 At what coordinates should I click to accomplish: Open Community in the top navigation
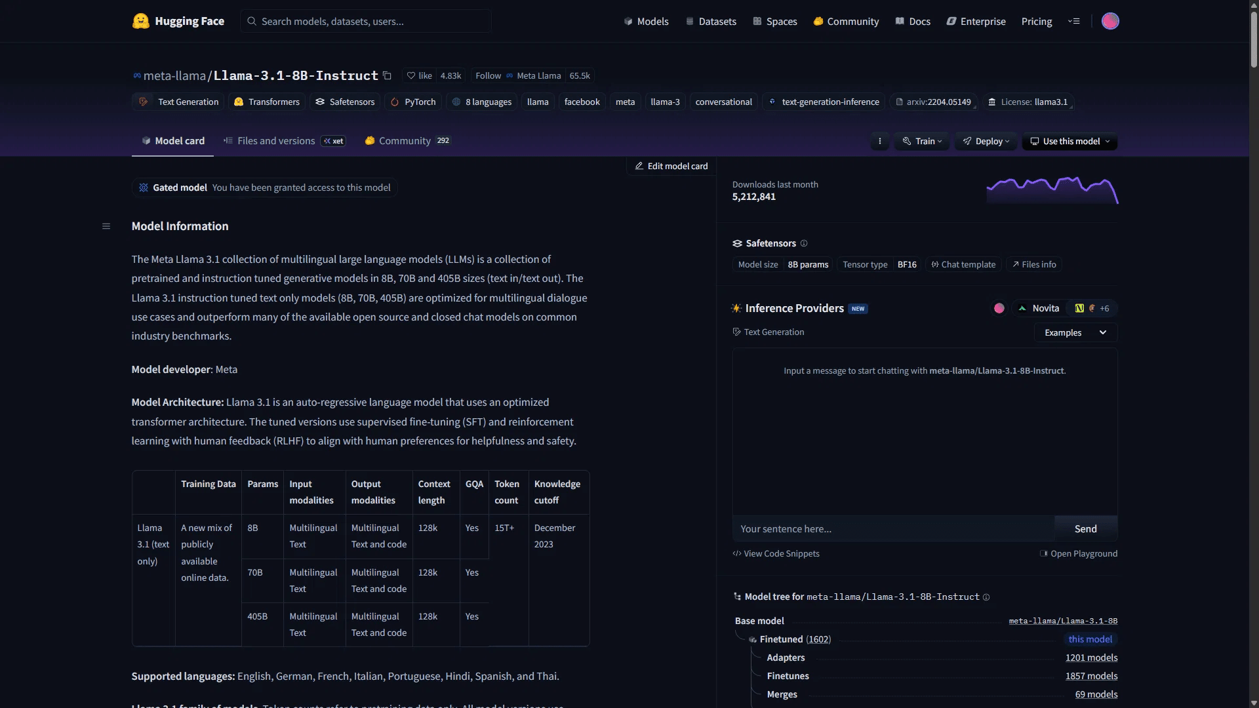(x=846, y=21)
